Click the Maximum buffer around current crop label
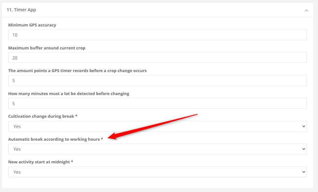Screen dimensions: 318x192 (47, 48)
